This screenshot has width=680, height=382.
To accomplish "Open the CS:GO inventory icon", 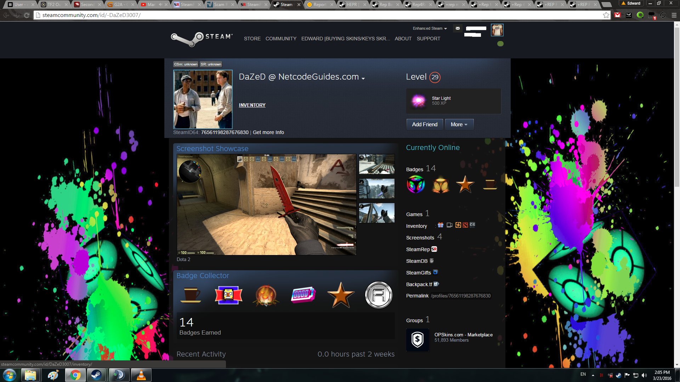I will pyautogui.click(x=472, y=225).
